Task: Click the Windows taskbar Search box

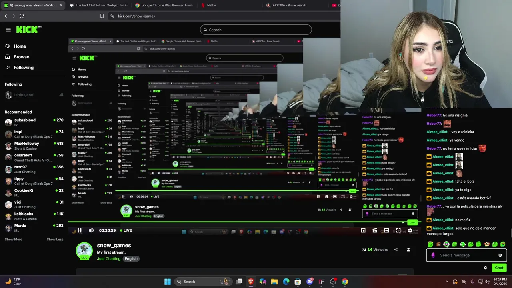Action: 204,282
